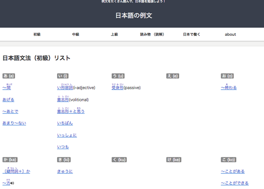Screen dimensions: 264x189
Task: Click the speaker icon next to 〜方
Action: (x=12, y=183)
